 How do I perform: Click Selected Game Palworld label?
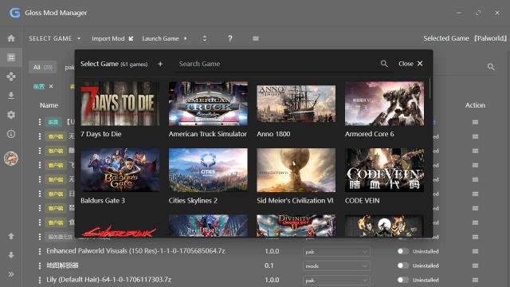coord(465,38)
